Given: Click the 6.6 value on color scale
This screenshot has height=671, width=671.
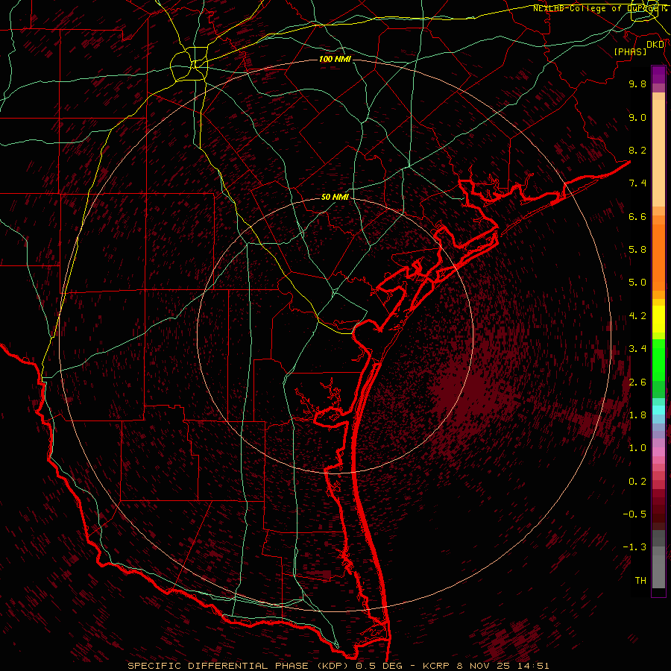Looking at the screenshot, I should tap(637, 216).
